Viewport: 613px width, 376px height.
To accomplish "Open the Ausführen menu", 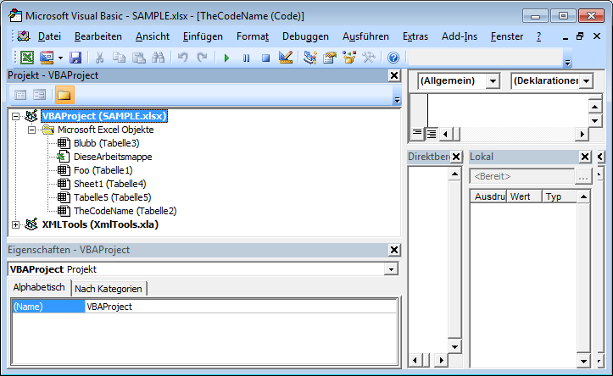I will coord(365,36).
